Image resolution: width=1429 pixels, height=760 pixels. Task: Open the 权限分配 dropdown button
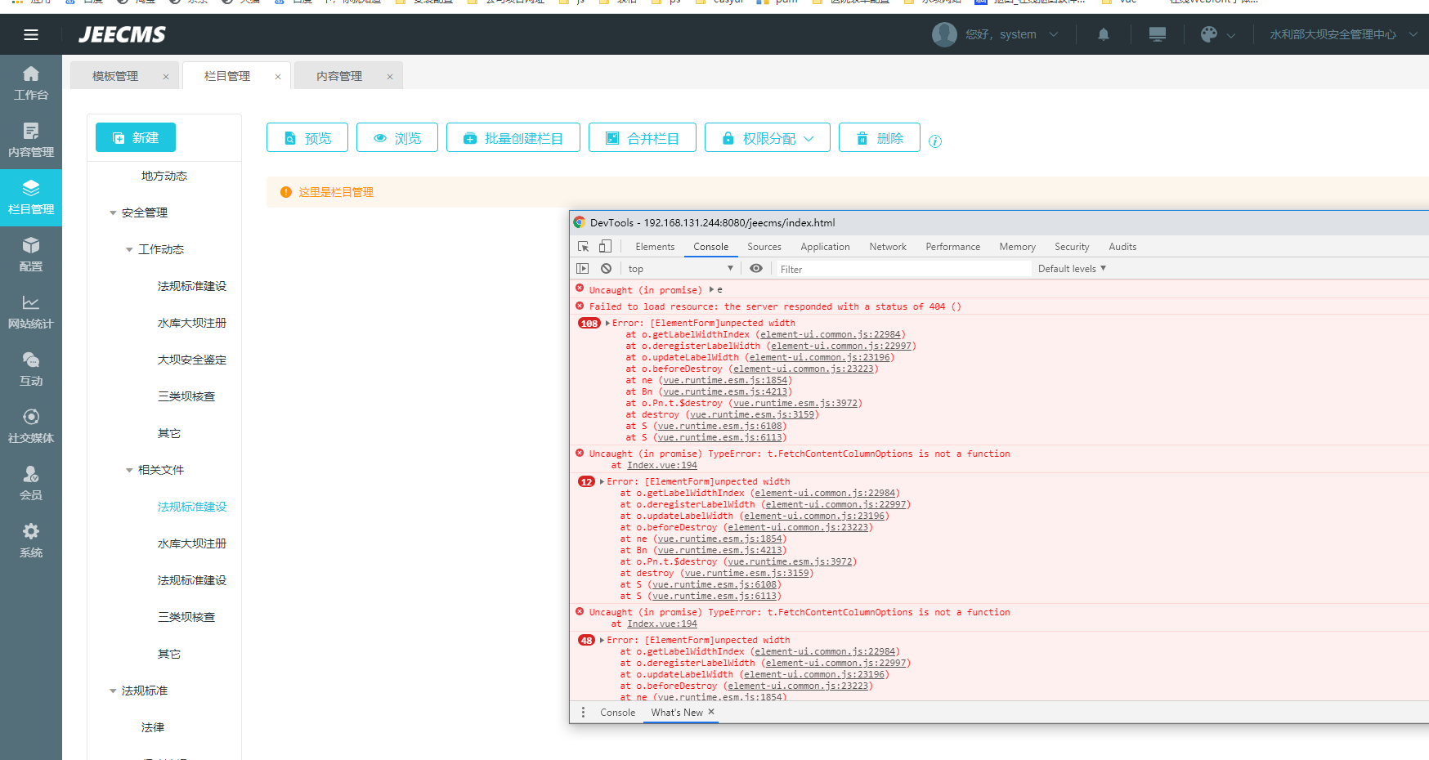(x=767, y=138)
